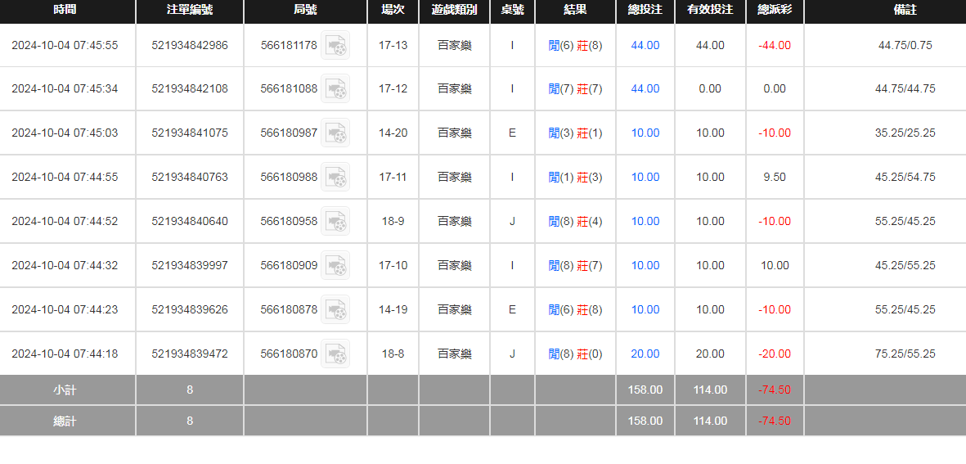Select the 有效投注 column header
The image size is (966, 464).
709,10
